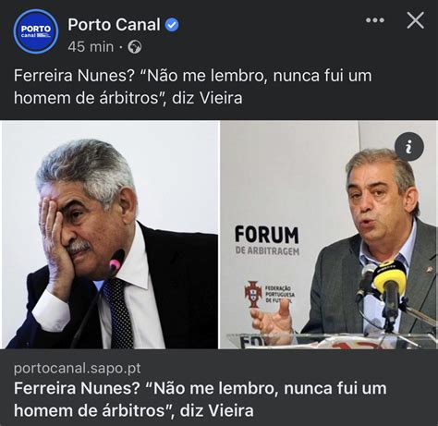Open the Porto Canal profile picture
Viewport: 438px width, 426px height.
pyautogui.click(x=36, y=31)
